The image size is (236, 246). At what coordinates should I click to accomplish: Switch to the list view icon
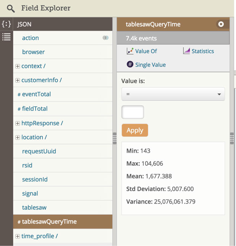point(6,37)
